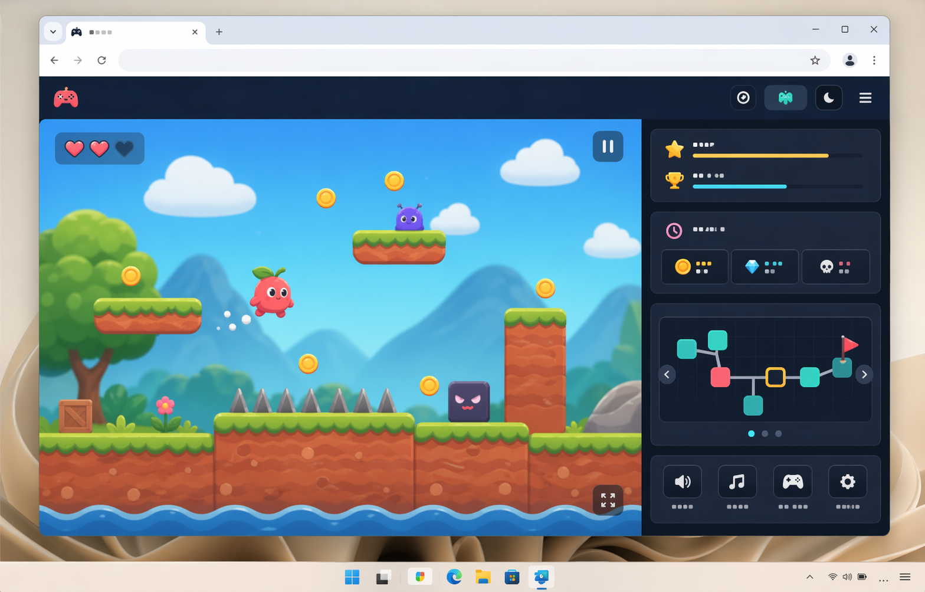The image size is (925, 592).
Task: Toggle music with the note button
Action: tap(737, 482)
